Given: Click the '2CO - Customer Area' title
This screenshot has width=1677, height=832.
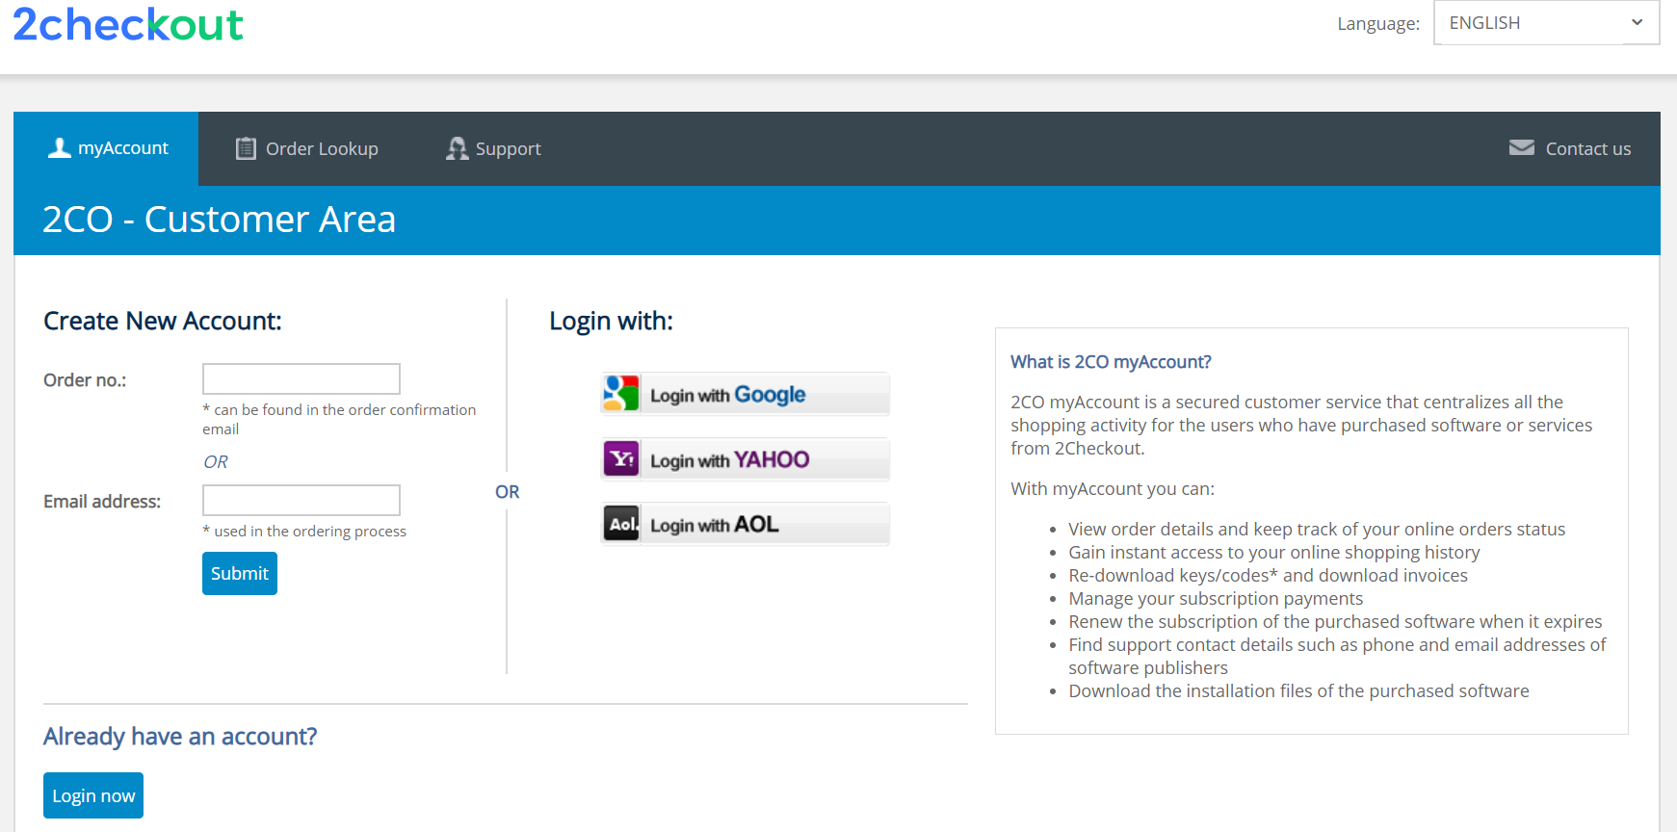Looking at the screenshot, I should (219, 220).
